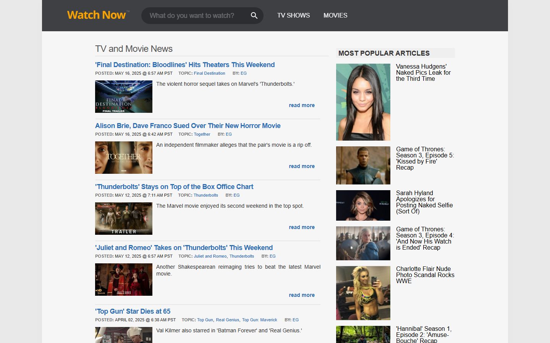Open Charlotte Flair WWE article title
550x343 pixels.
tap(425, 275)
